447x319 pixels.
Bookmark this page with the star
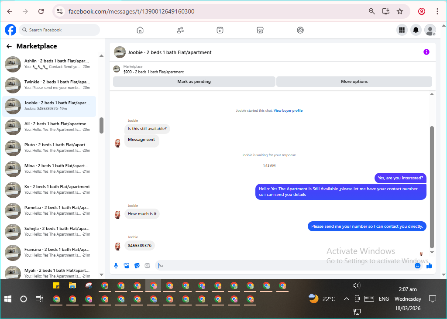coord(400,11)
